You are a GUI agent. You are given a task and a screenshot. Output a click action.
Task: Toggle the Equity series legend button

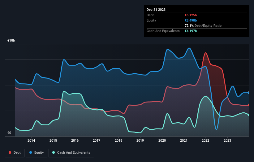coord(37,153)
